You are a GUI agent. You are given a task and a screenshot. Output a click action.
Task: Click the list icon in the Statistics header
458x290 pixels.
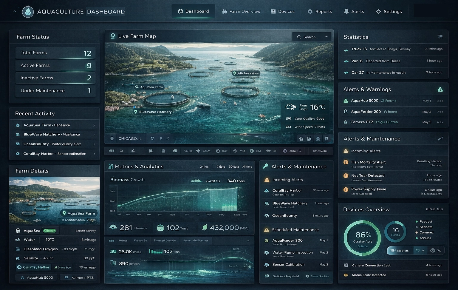440,36
